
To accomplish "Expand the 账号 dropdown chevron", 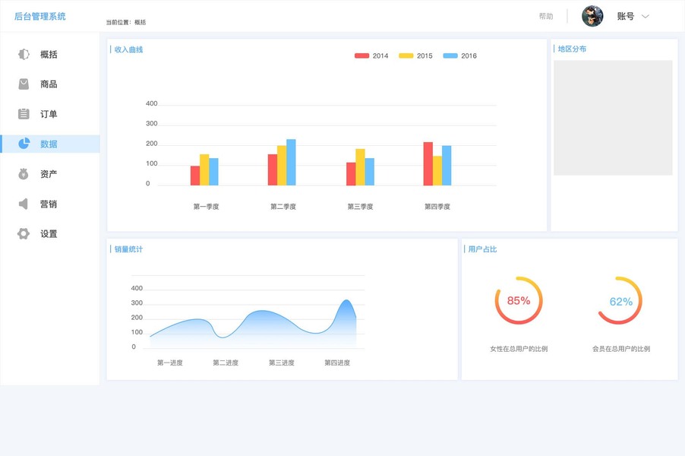I will [x=646, y=16].
